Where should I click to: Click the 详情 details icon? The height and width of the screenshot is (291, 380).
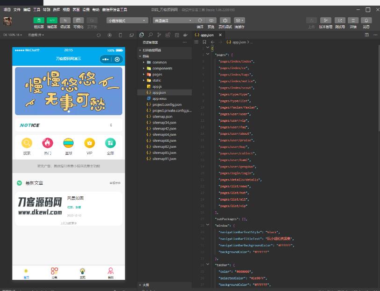[353, 20]
